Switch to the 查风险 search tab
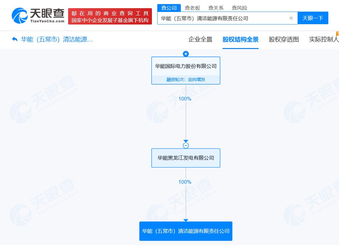The width and height of the screenshot is (339, 245). point(239,8)
